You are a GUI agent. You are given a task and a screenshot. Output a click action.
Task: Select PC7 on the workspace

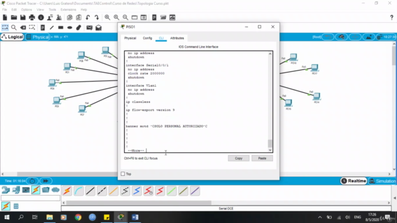click(x=82, y=110)
